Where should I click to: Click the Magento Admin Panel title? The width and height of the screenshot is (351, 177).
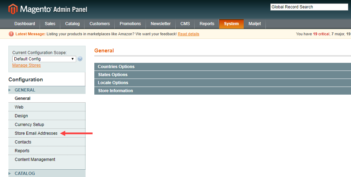point(54,9)
